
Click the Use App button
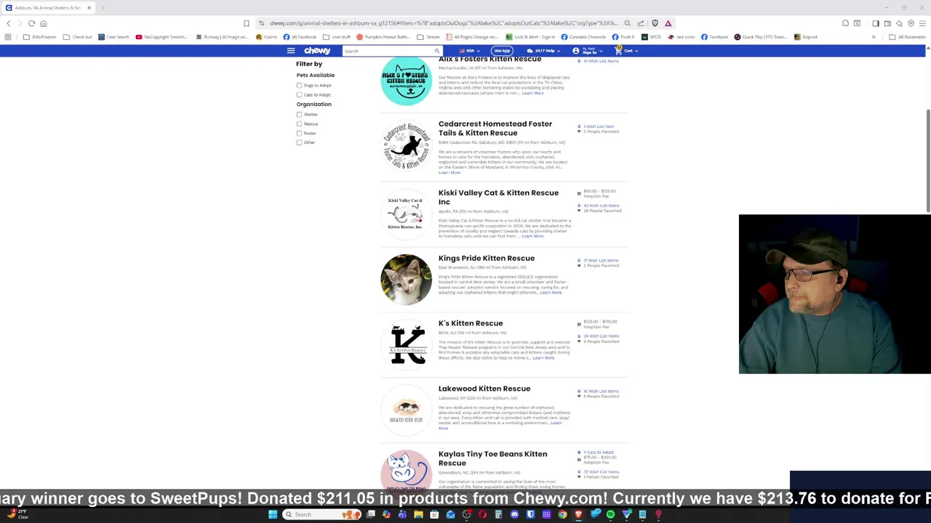[502, 51]
